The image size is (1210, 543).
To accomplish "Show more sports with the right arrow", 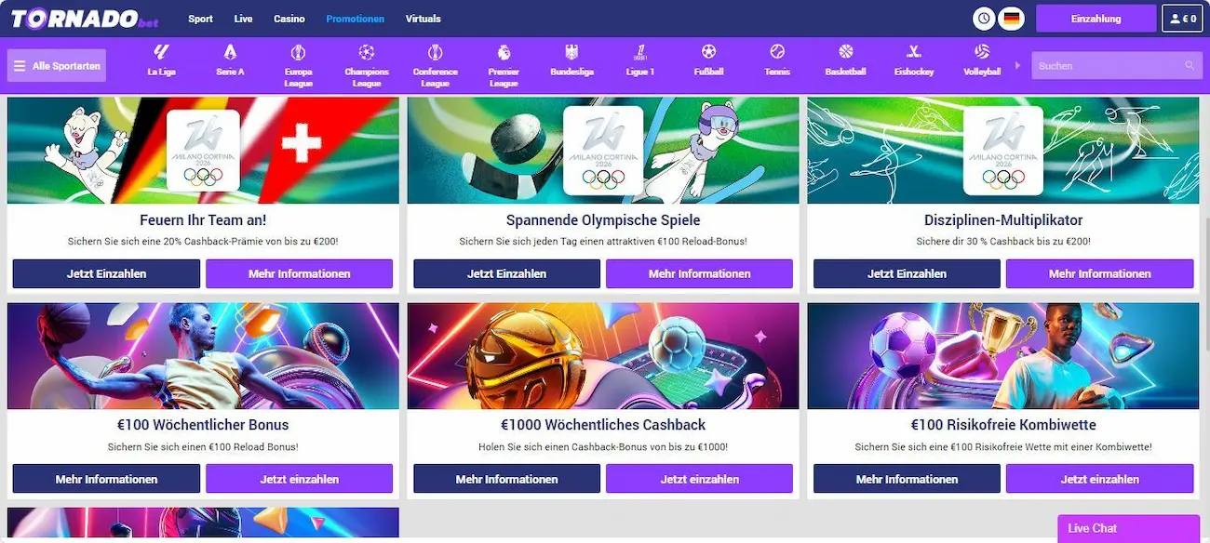I will (x=1017, y=65).
